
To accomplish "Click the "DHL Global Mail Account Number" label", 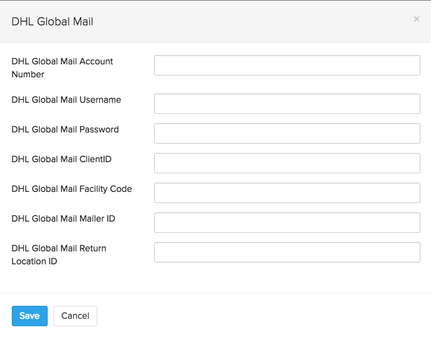I will pos(62,67).
